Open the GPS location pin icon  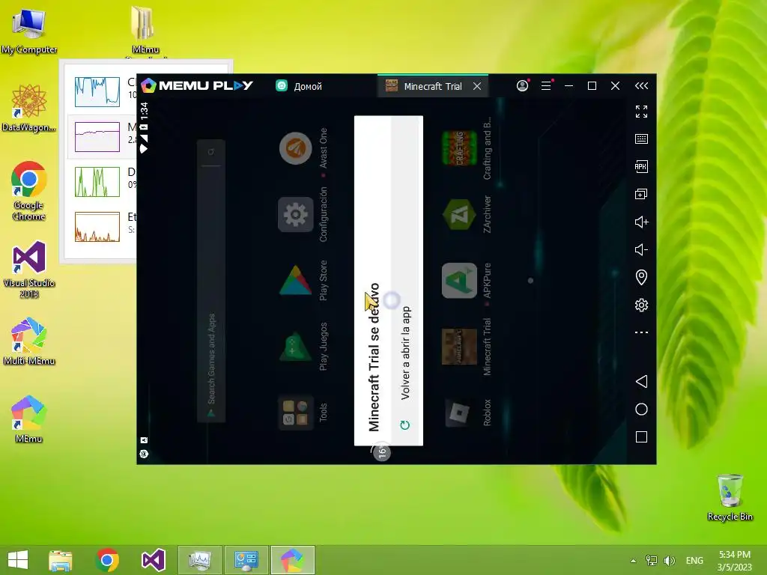pos(641,277)
